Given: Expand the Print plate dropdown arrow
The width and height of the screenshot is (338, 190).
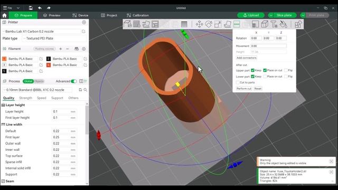Looking at the screenshot, I should (x=303, y=15).
